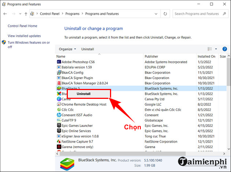Screen dimensions: 231x172
Task: Click the large BlueStacks icon in details pane
Action: coord(67,164)
